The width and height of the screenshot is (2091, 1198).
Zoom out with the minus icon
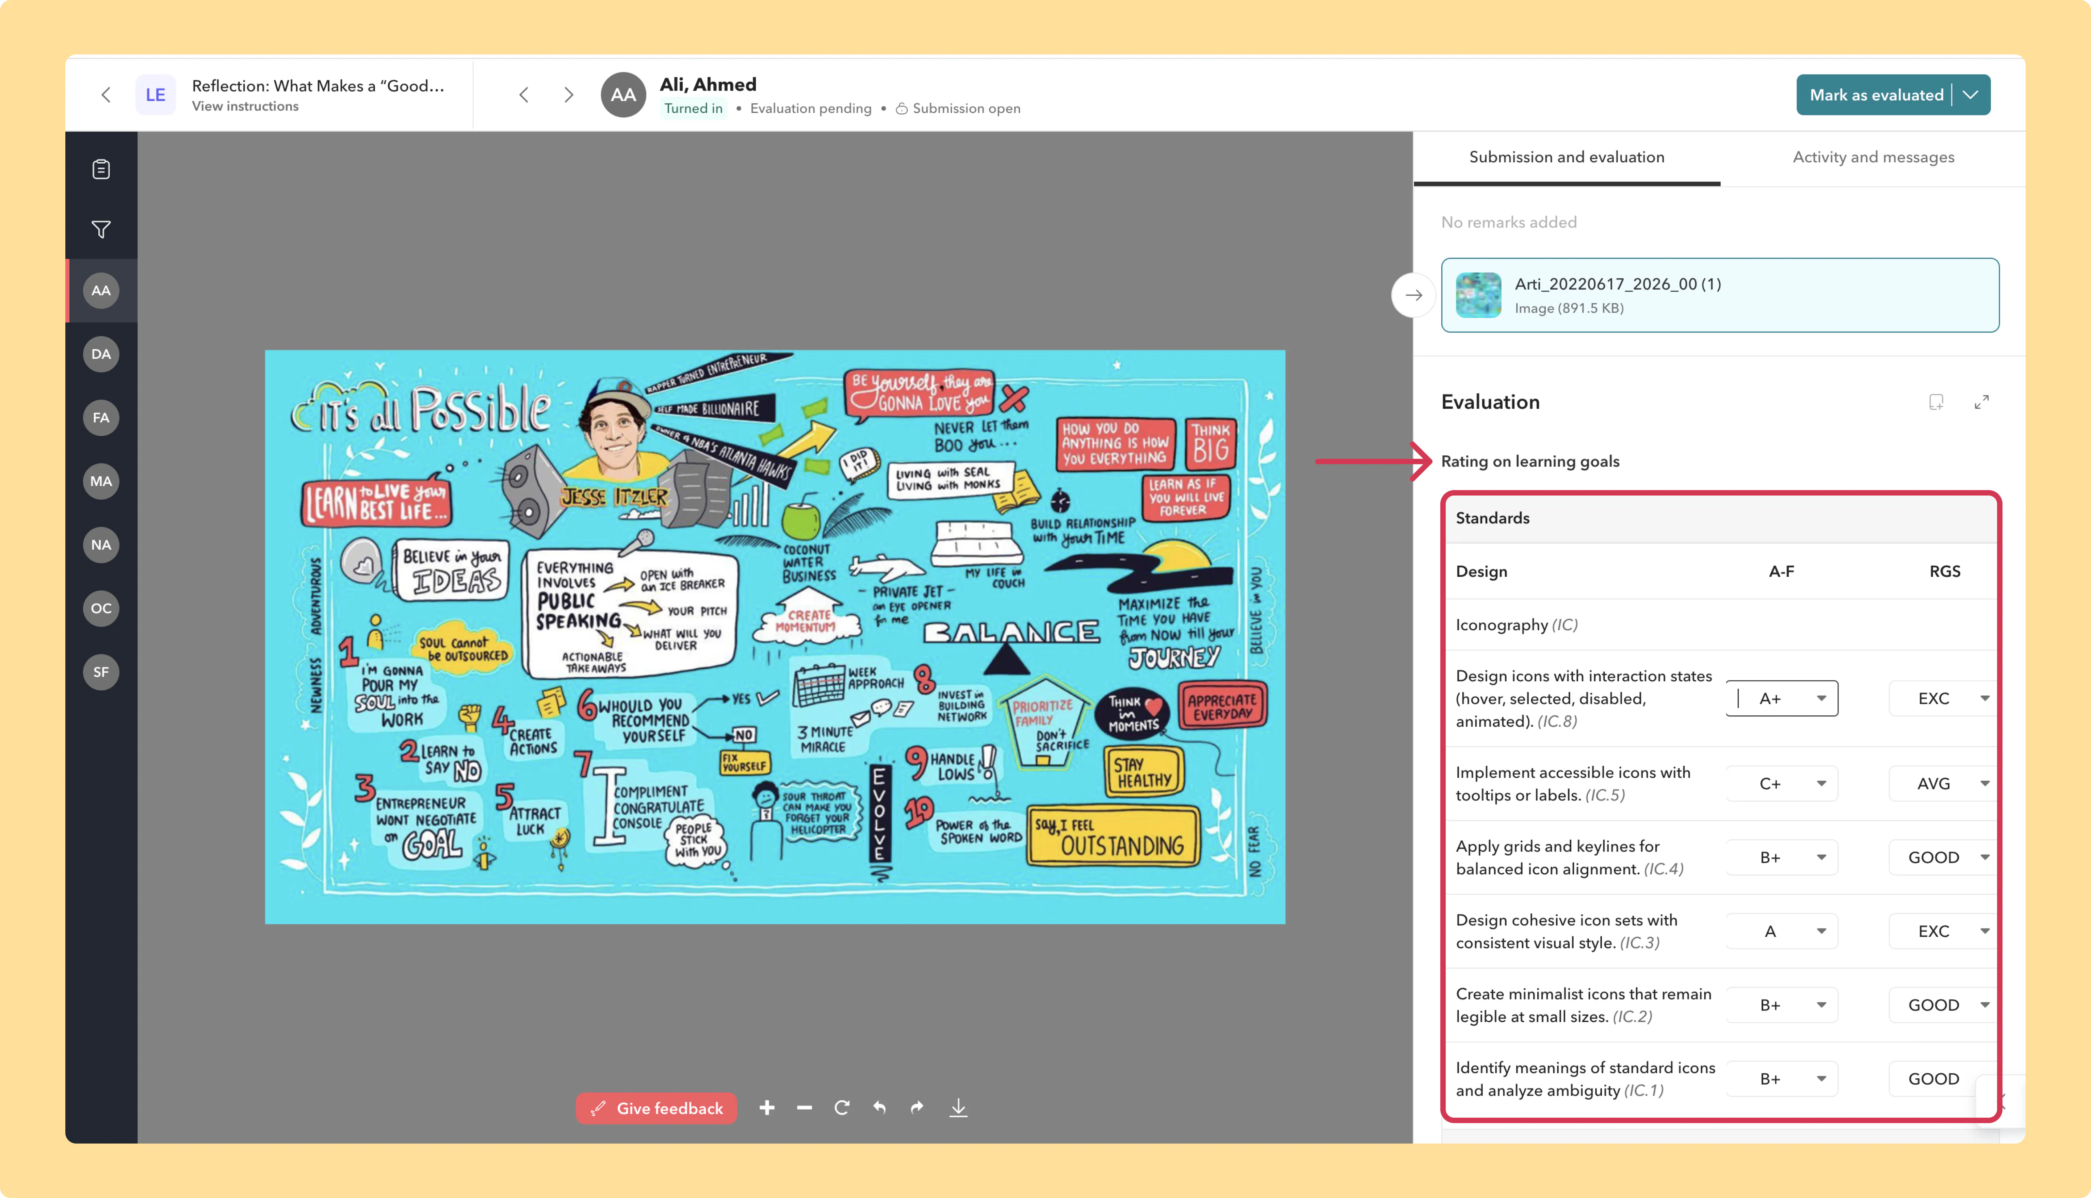click(x=805, y=1108)
